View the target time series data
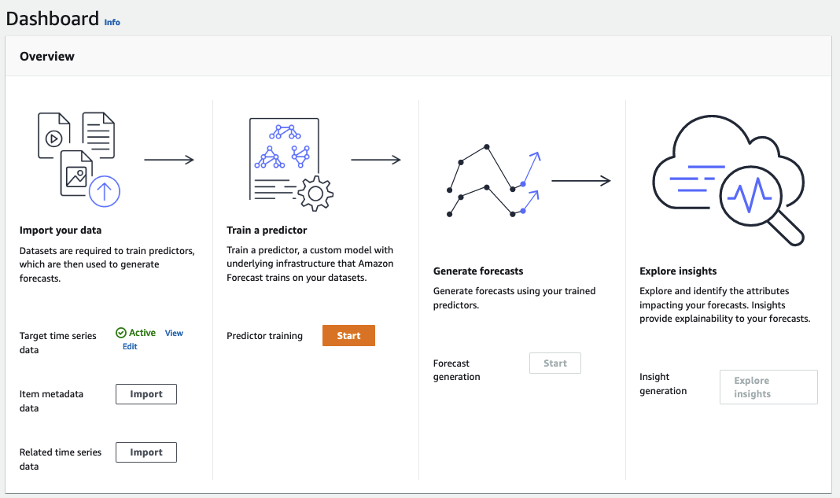The width and height of the screenshot is (840, 498). click(173, 333)
